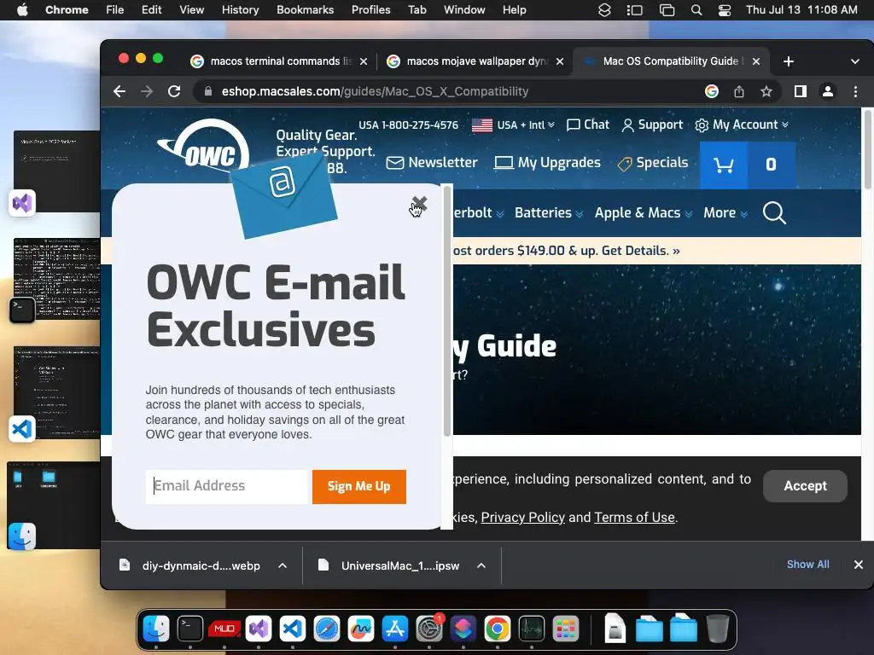Expand the Apple & Macs menu

coord(644,212)
